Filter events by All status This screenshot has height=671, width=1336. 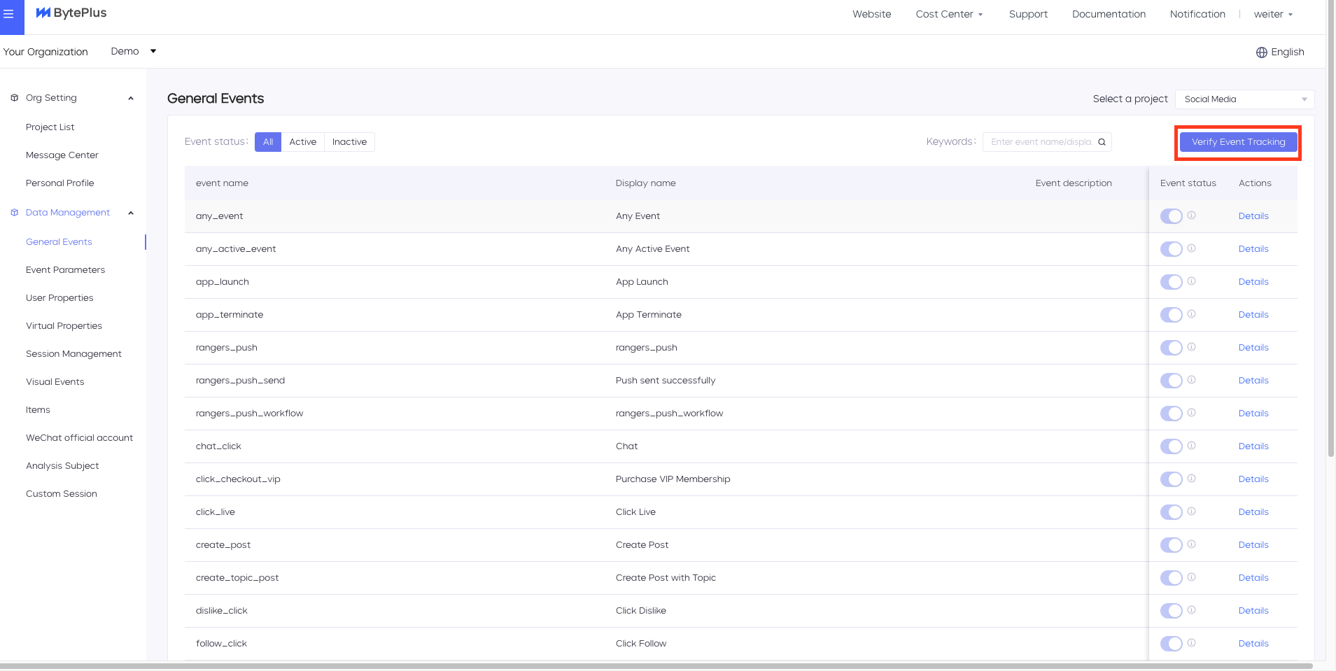(x=268, y=142)
